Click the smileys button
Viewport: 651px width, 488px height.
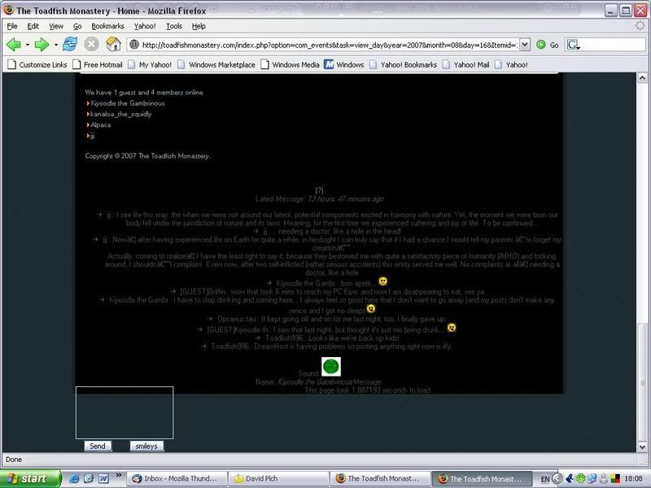[x=146, y=446]
